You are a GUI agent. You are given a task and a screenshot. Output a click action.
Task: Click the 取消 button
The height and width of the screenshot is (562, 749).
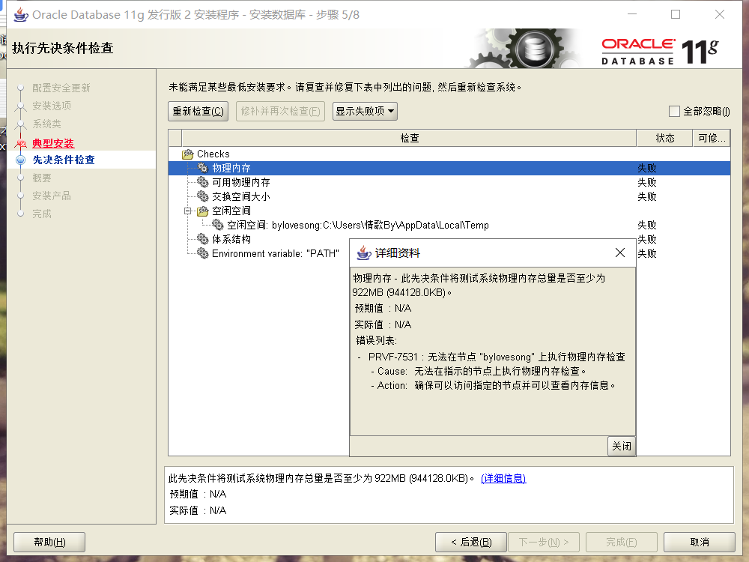(x=700, y=543)
